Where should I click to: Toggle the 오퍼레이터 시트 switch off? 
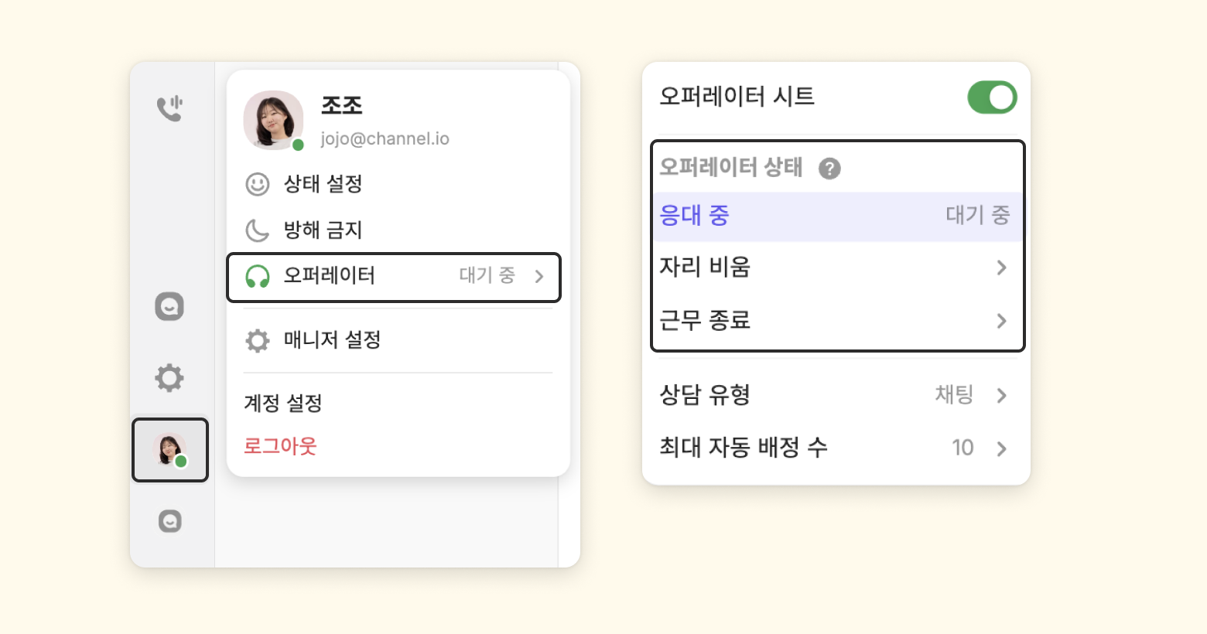pos(992,97)
